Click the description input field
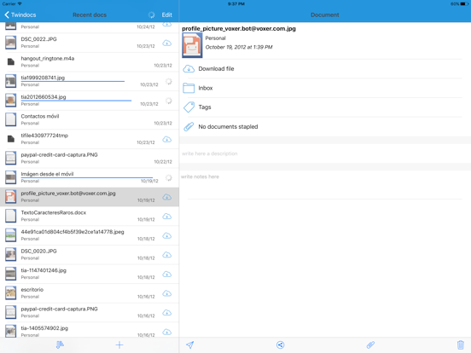Screen dimensions: 471x353 (325, 153)
